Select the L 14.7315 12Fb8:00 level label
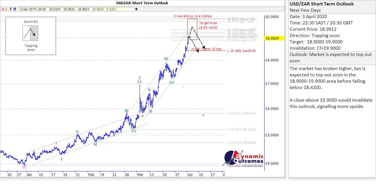376x184 pixels. [x=241, y=143]
